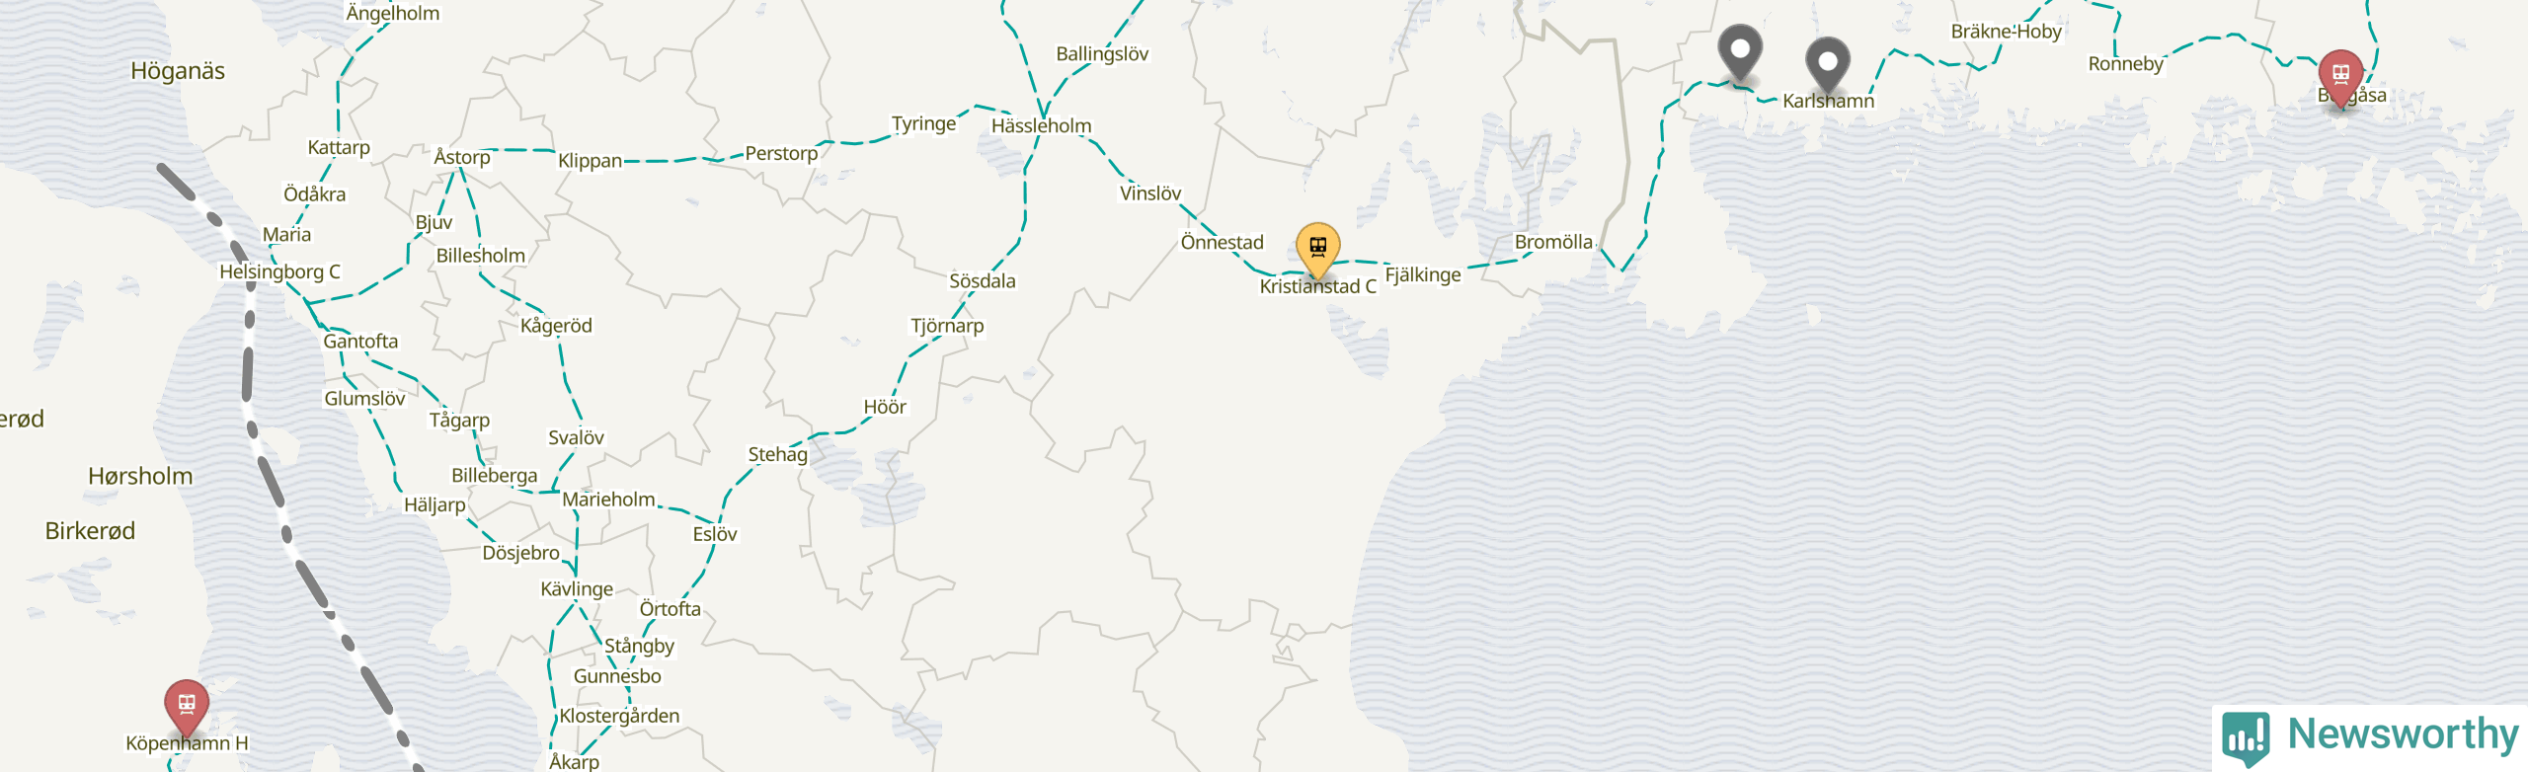Click the Eslöv station label

714,534
